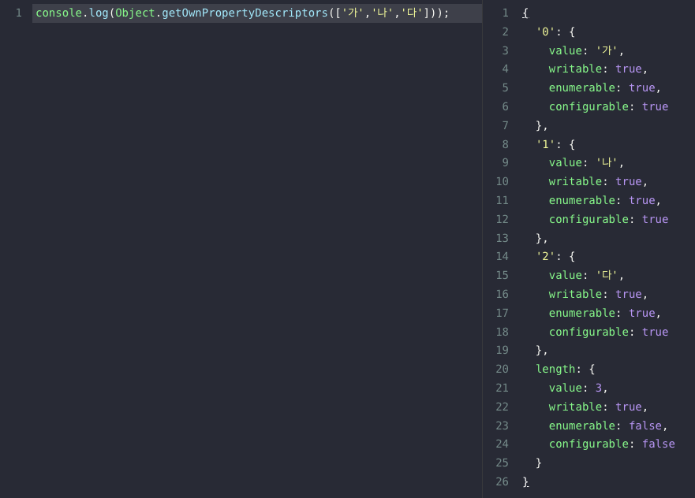Click 'writable: true' on output line 16
695x498 pixels.
596,295
